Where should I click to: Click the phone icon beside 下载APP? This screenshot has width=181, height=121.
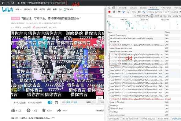(x=65, y=9)
